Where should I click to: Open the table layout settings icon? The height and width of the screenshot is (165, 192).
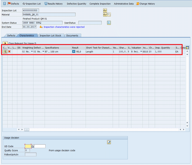(187, 48)
